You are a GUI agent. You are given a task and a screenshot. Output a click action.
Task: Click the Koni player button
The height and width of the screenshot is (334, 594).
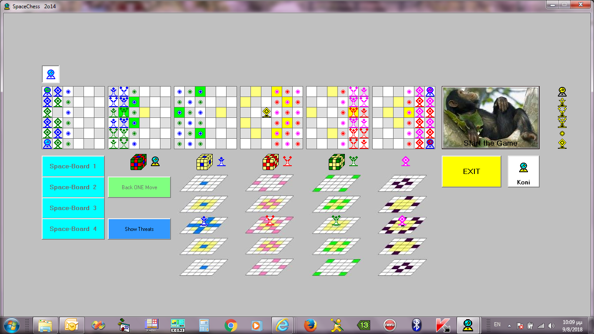[x=523, y=171]
